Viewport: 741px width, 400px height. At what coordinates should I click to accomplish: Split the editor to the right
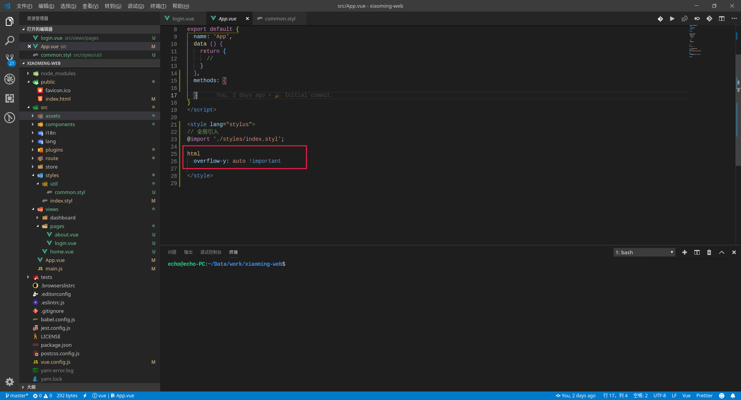click(722, 19)
